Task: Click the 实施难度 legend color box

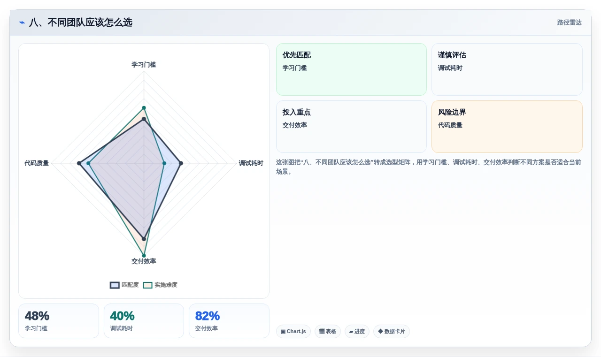Action: [148, 285]
